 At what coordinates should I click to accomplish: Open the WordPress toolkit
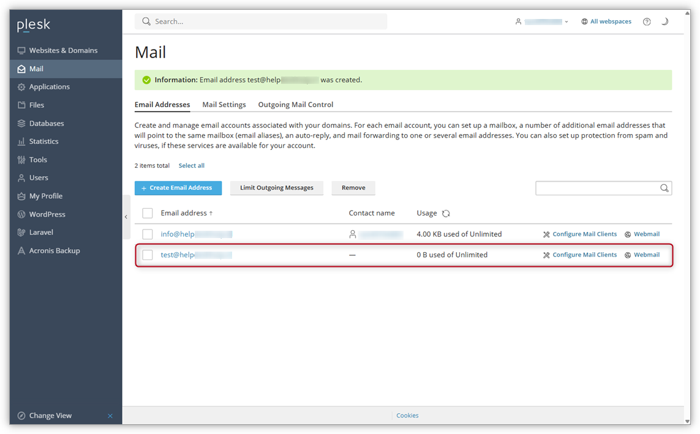[46, 214]
